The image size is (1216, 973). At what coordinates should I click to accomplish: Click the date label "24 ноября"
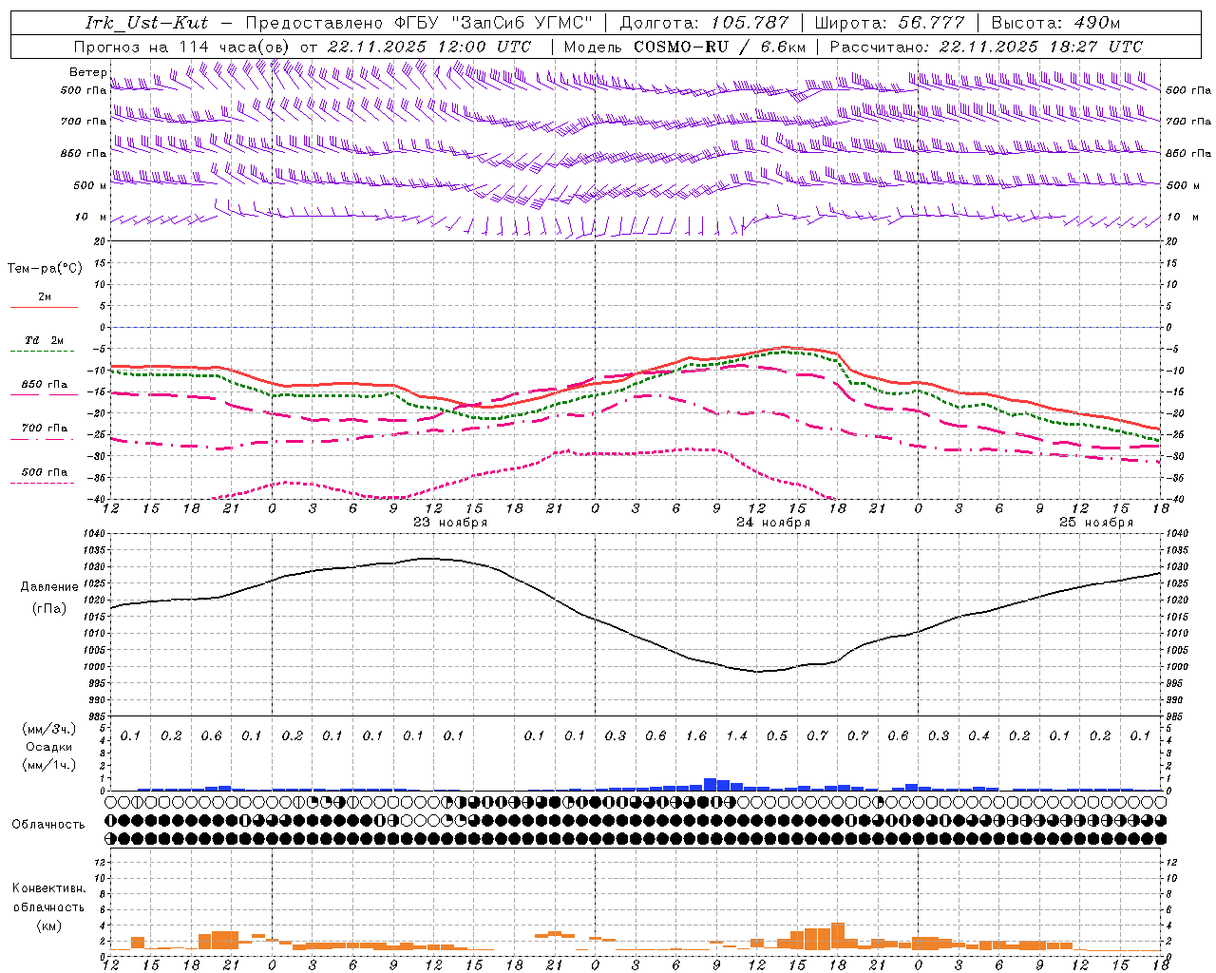coord(773,523)
